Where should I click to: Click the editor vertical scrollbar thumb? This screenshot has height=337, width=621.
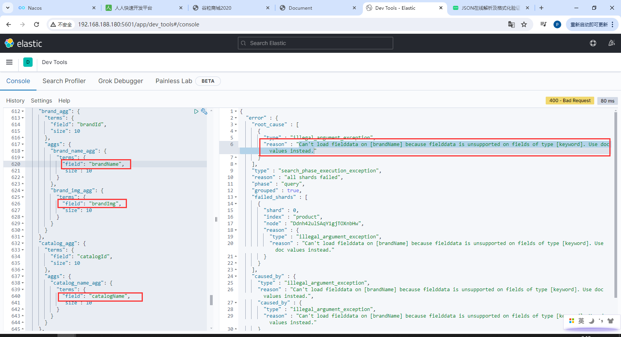coord(211,300)
